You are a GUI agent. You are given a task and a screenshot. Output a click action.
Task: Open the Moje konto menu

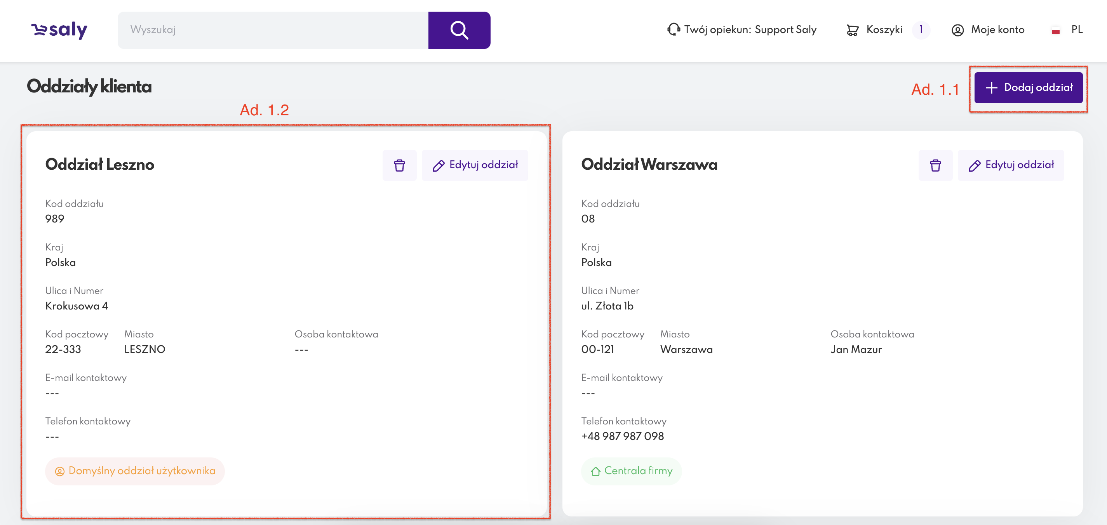(x=997, y=30)
